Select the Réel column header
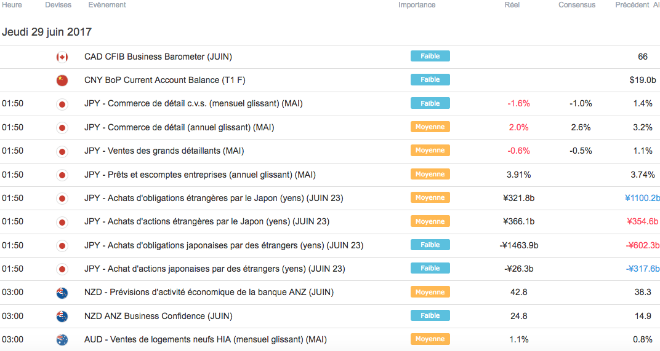Viewport: 660px width, 351px height. 512,5
